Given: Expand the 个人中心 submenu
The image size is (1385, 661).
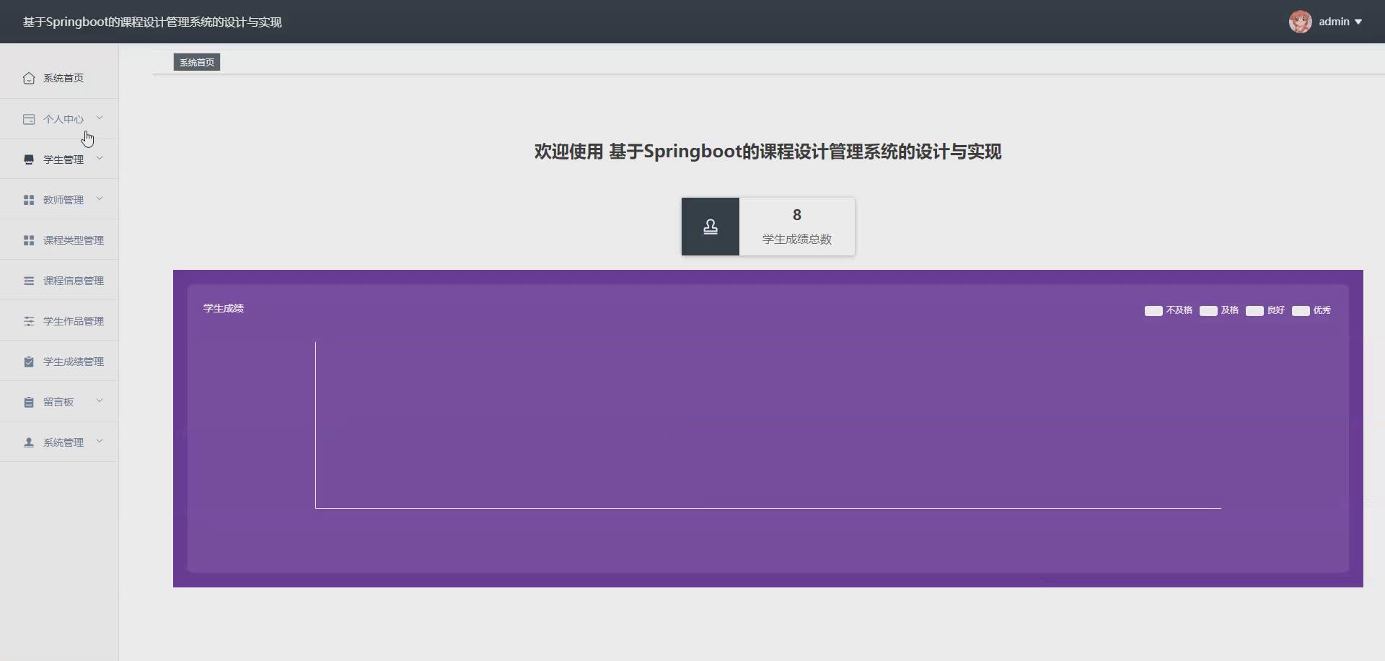Looking at the screenshot, I should pos(100,117).
